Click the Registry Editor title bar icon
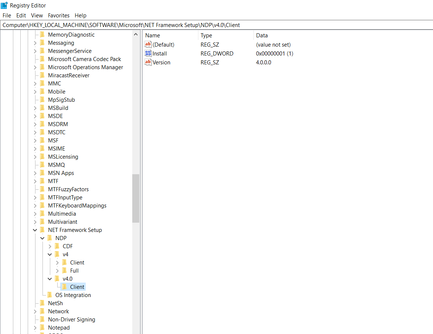The width and height of the screenshot is (433, 334). tap(5, 5)
